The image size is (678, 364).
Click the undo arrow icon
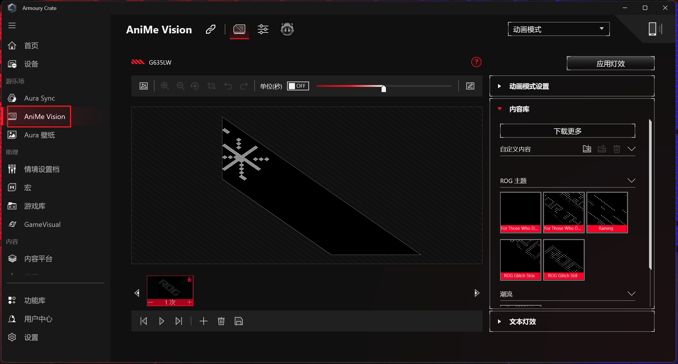pos(228,86)
